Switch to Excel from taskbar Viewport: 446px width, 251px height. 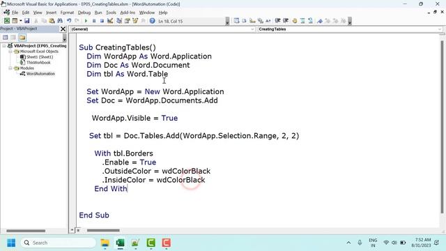pyautogui.click(x=121, y=243)
